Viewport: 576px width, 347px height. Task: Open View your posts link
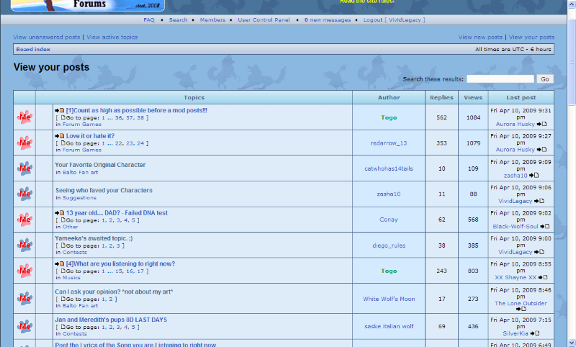coord(531,37)
